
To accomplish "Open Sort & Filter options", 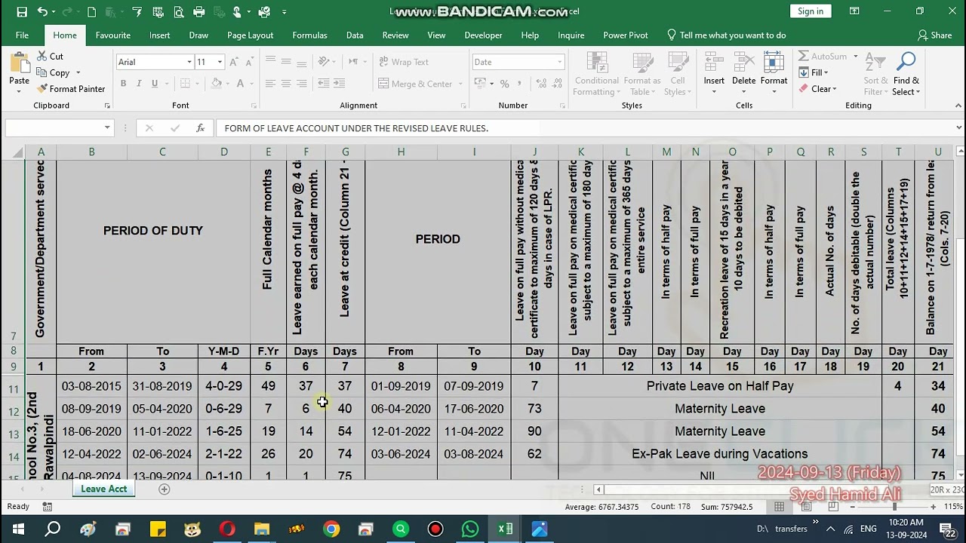I will point(875,75).
